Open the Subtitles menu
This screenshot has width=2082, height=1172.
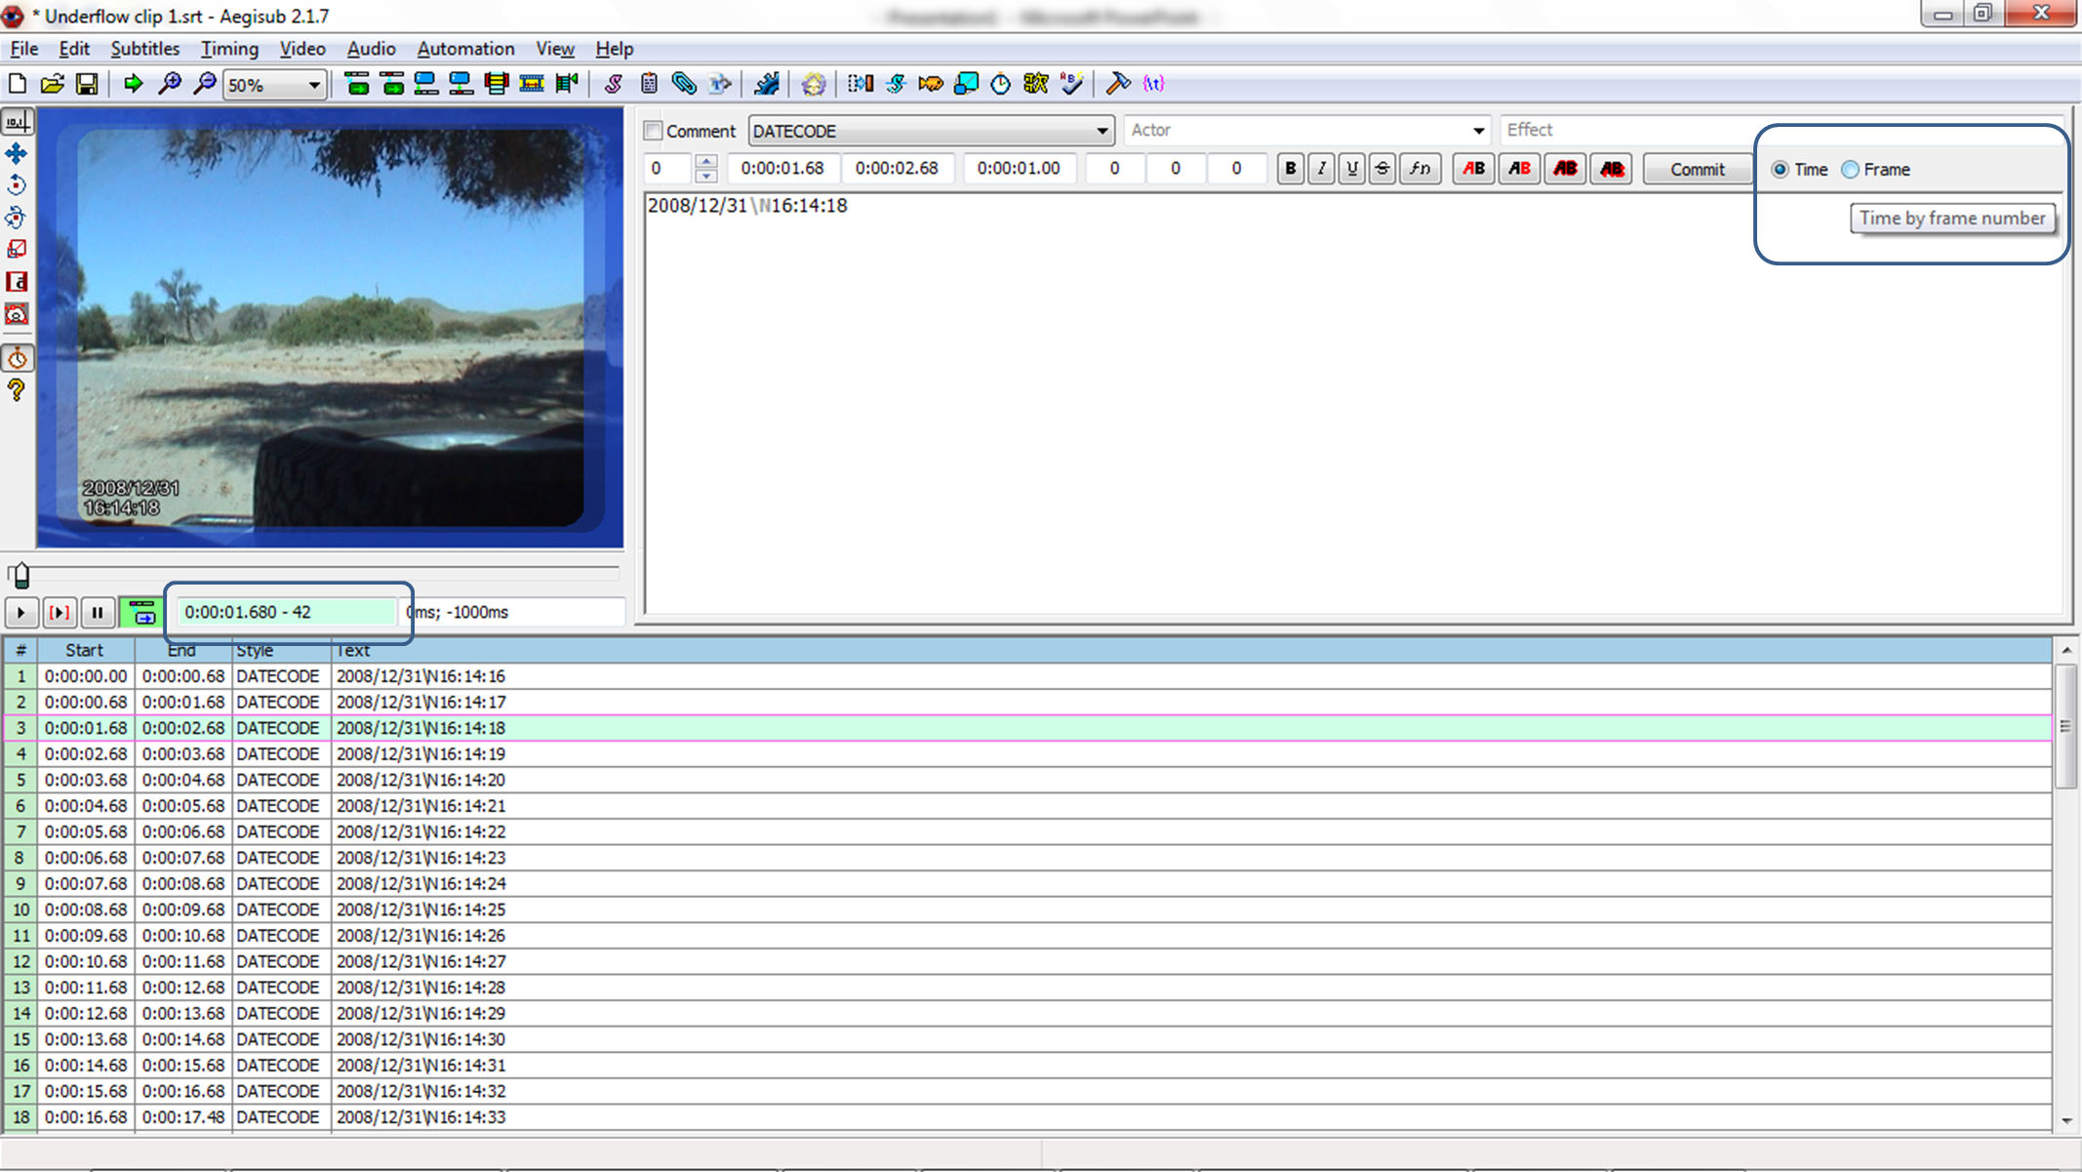point(145,49)
